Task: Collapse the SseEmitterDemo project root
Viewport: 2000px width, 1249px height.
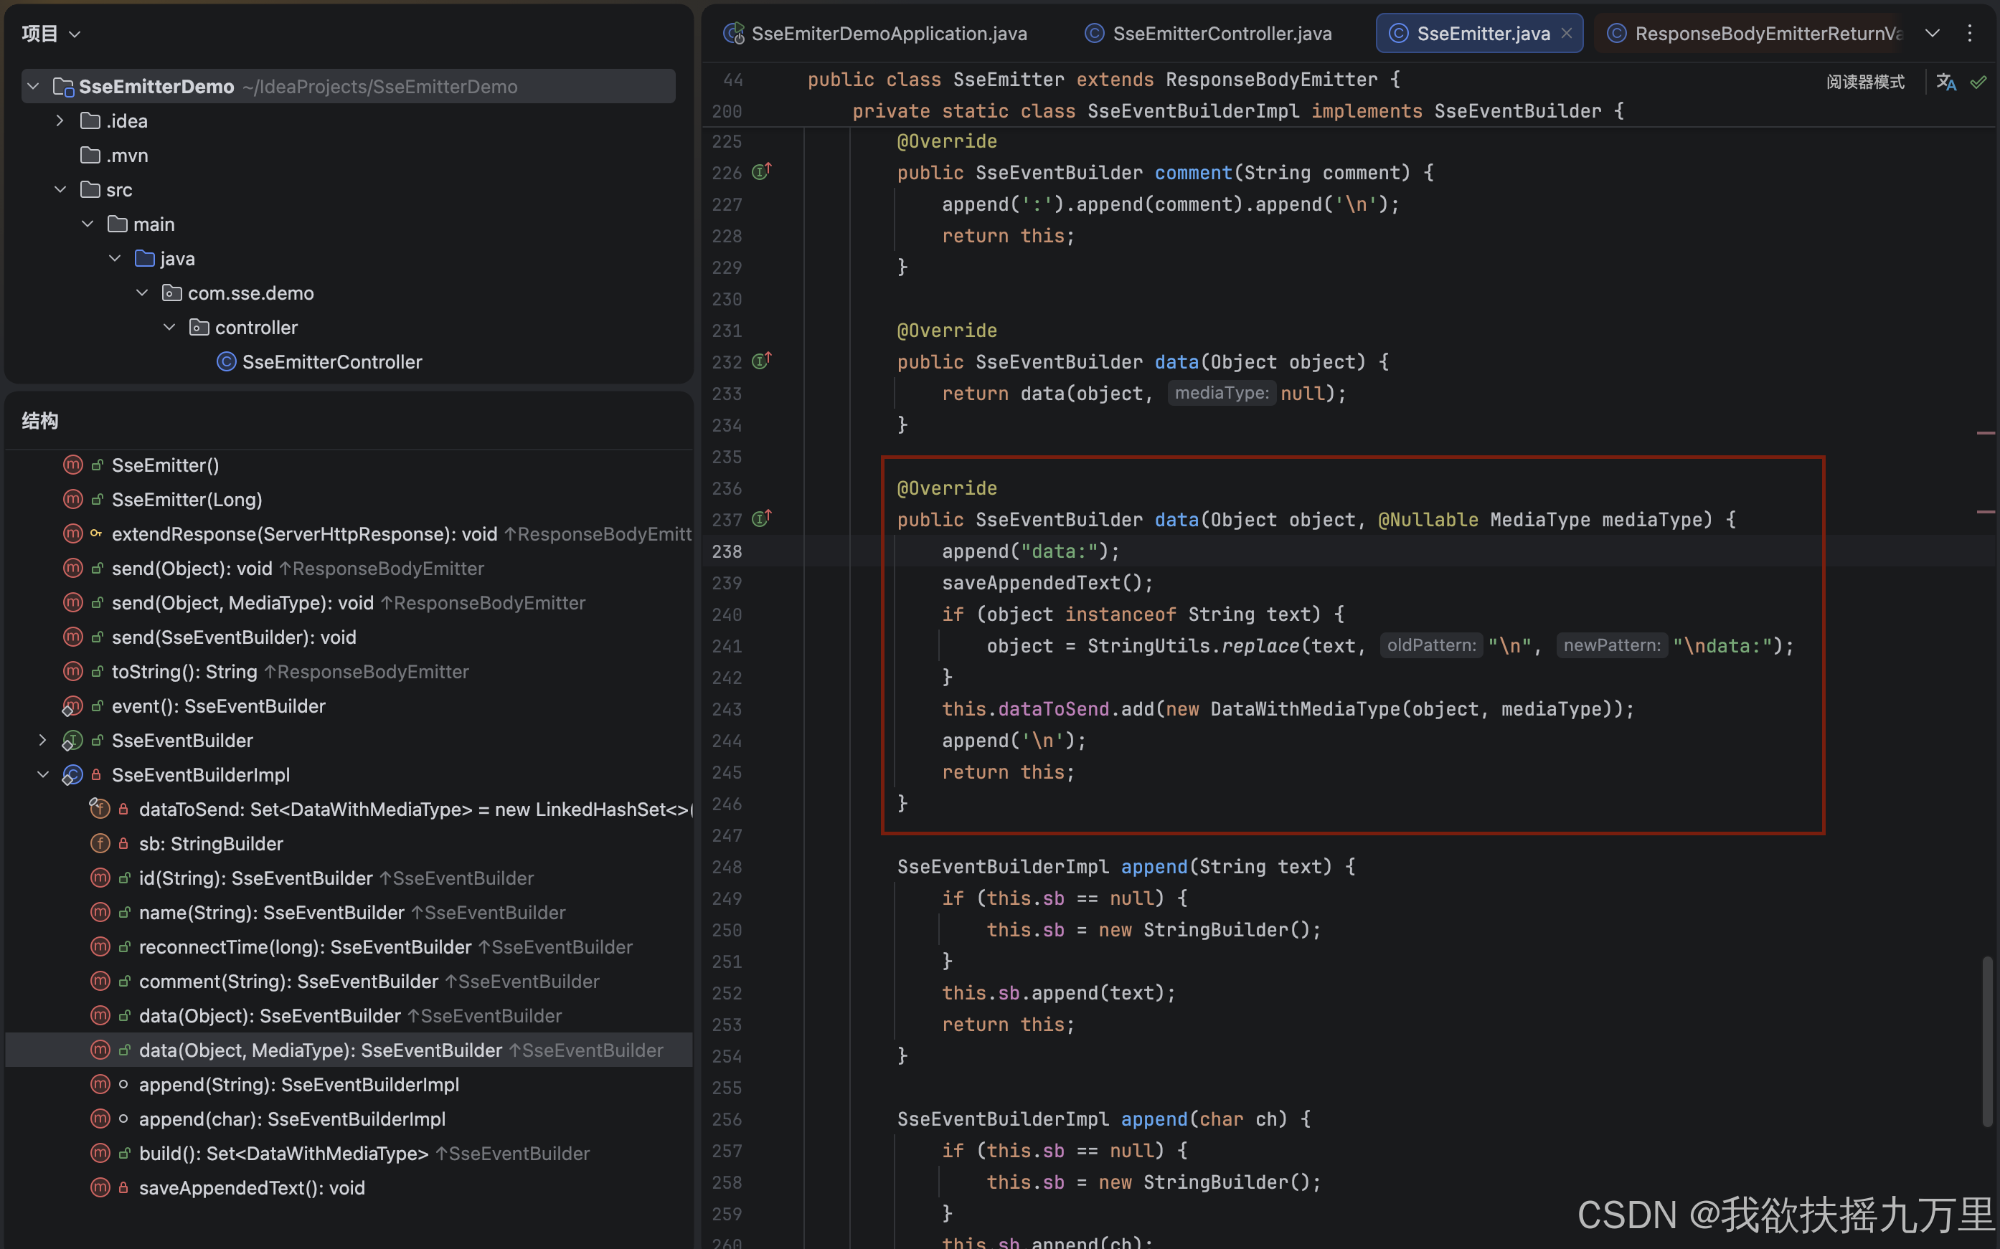Action: 33,86
